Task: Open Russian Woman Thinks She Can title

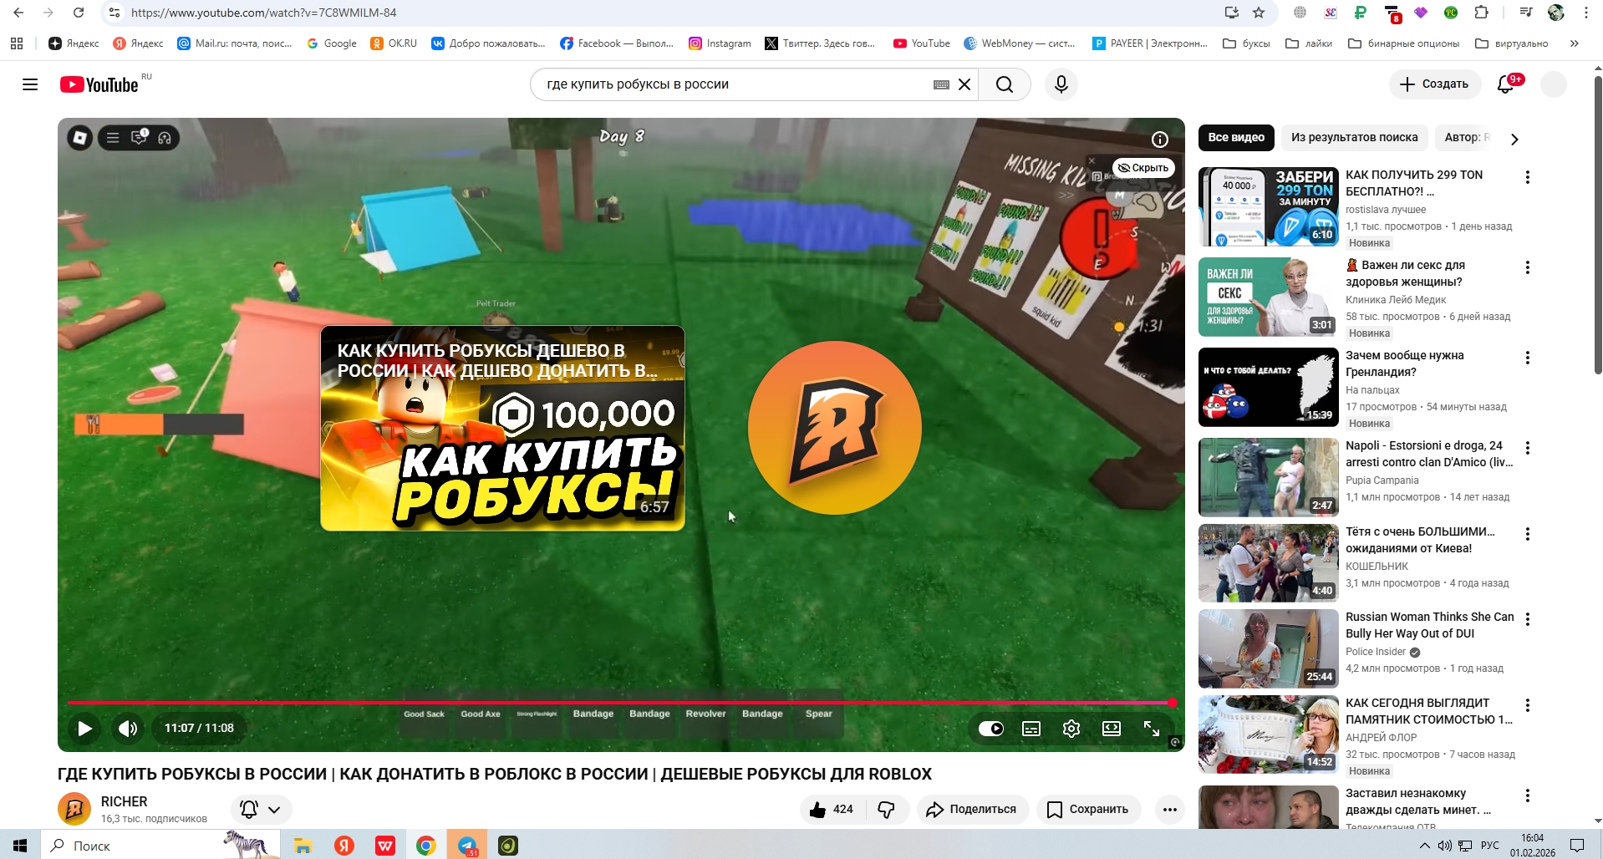Action: [1429, 625]
